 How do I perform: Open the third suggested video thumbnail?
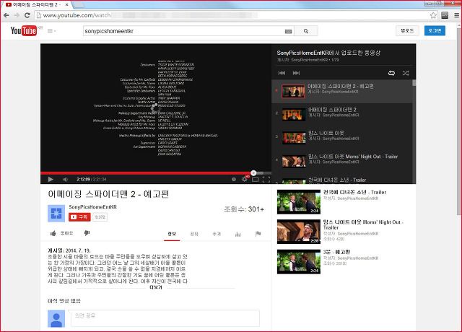pyautogui.click(x=298, y=261)
